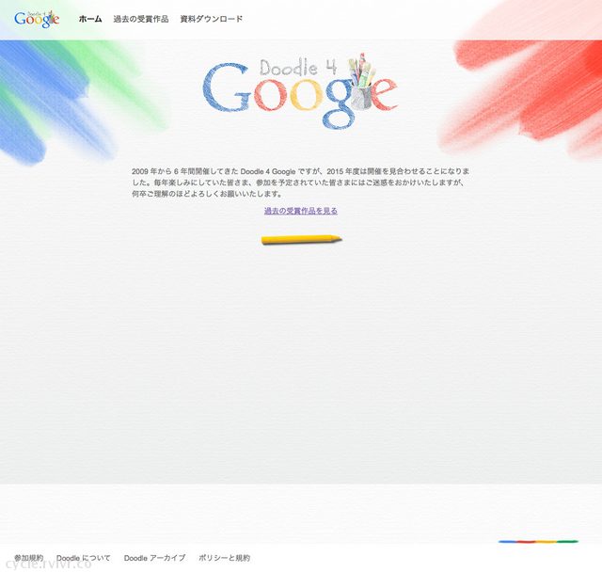
Task: Click the announcement paragraph about 2015 cancellation
Action: (x=301, y=183)
